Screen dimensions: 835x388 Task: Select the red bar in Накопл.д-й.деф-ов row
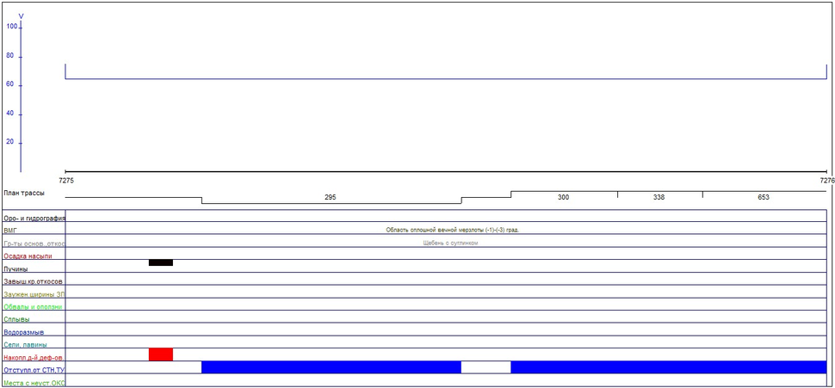click(x=161, y=354)
